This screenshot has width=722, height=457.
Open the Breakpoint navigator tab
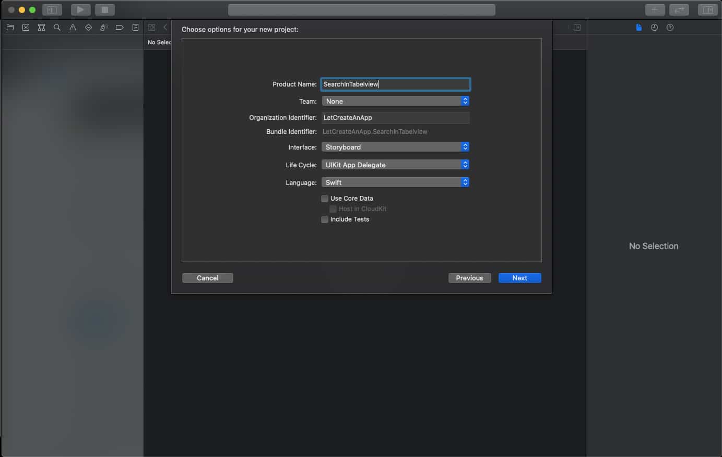pos(120,28)
